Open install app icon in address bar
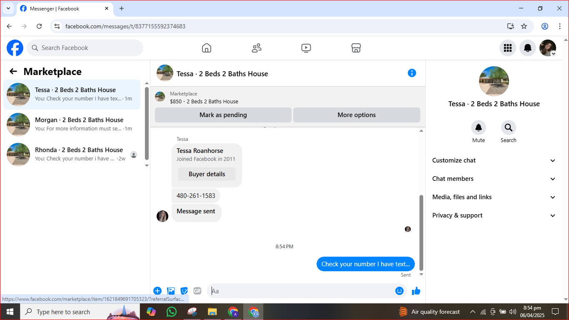The width and height of the screenshot is (569, 320). point(511,26)
